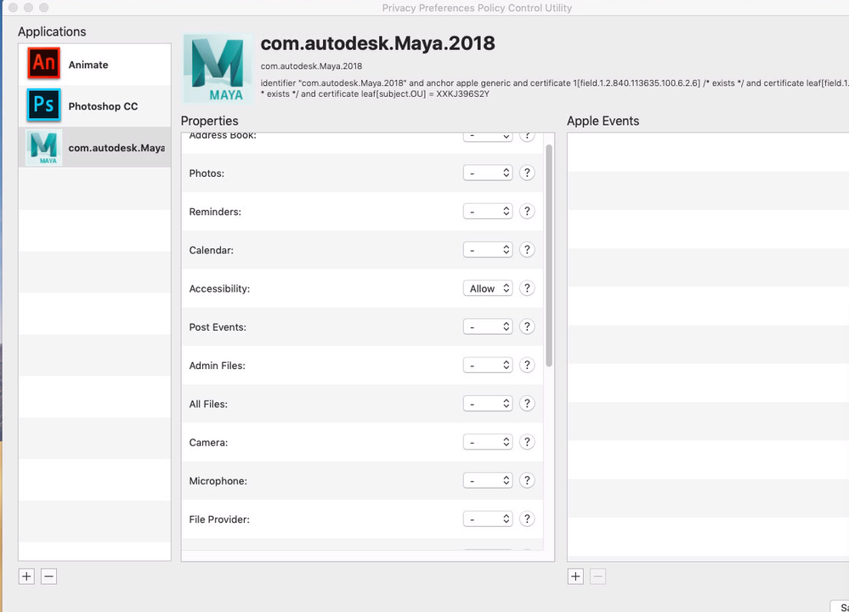Change the Accessibility Allow dropdown
This screenshot has height=612, width=849.
(x=488, y=288)
